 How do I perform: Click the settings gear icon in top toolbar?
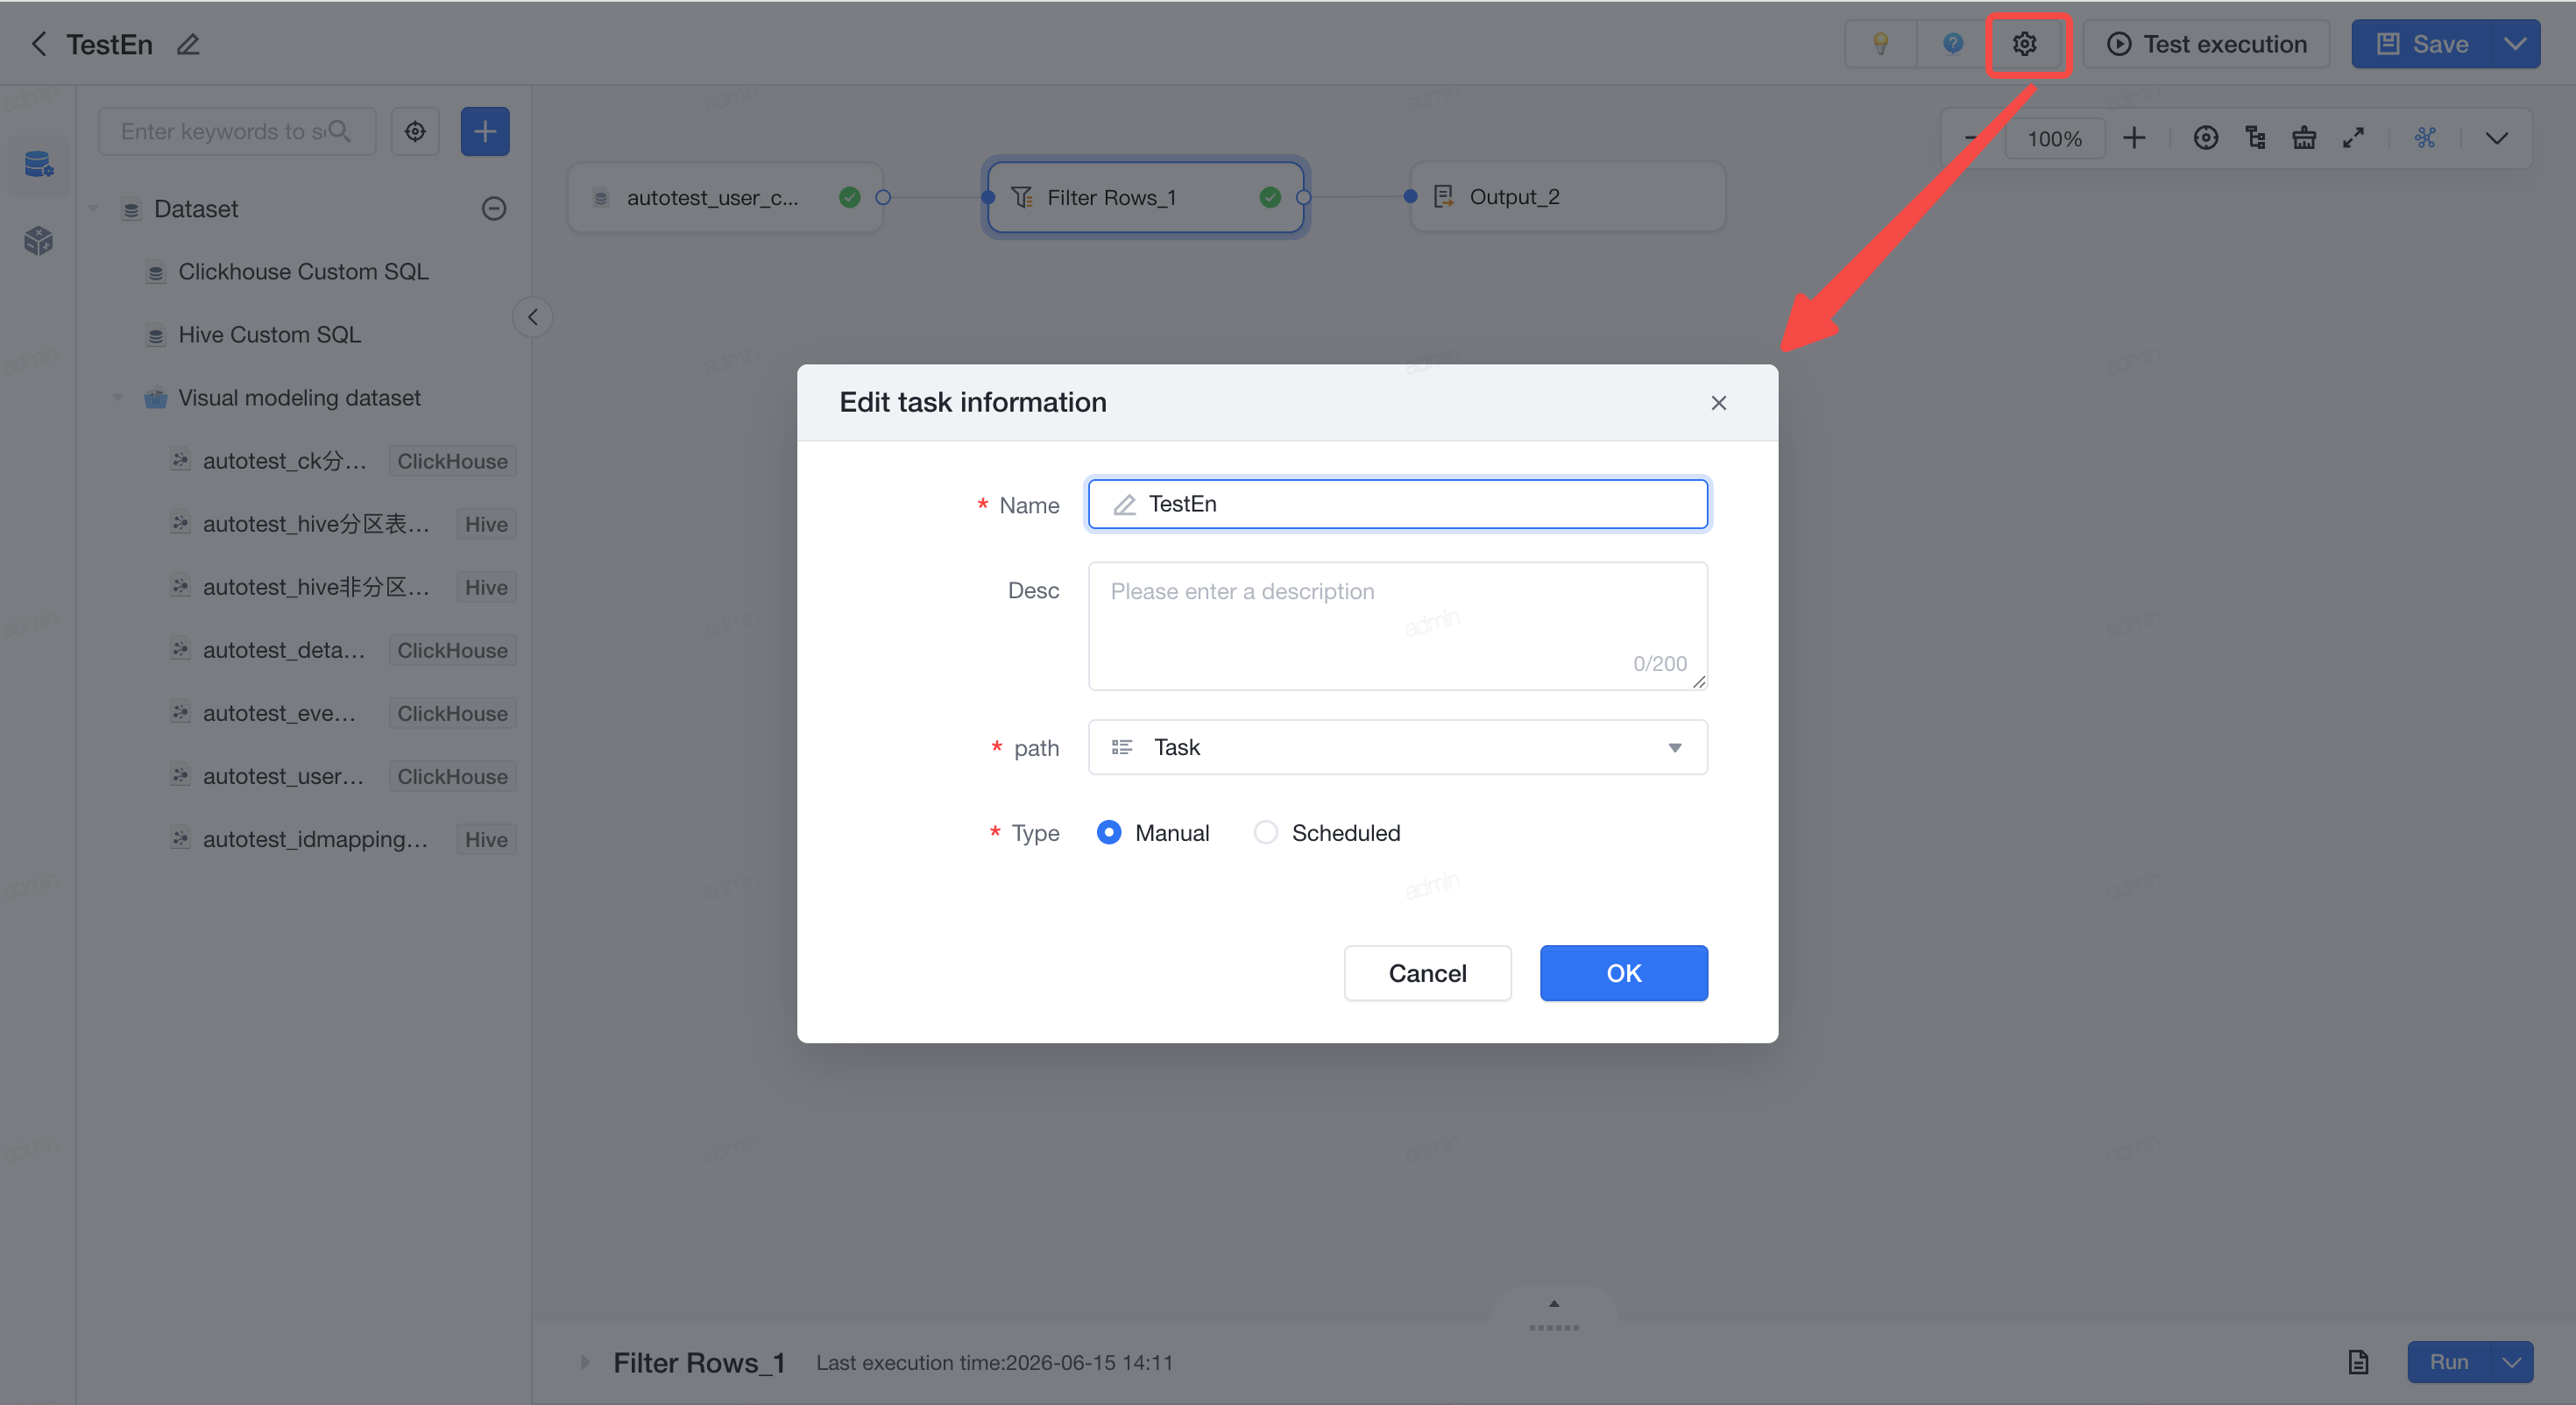[x=2024, y=44]
